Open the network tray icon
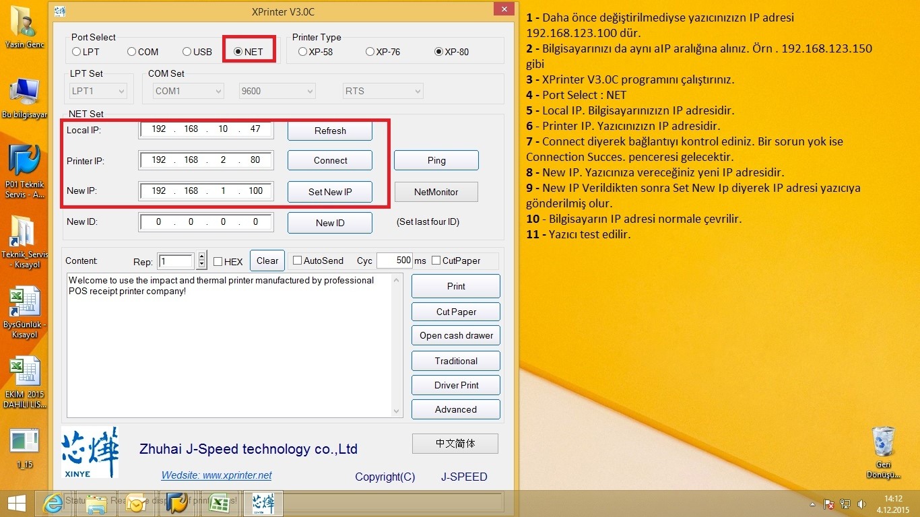The width and height of the screenshot is (920, 517). coord(845,504)
